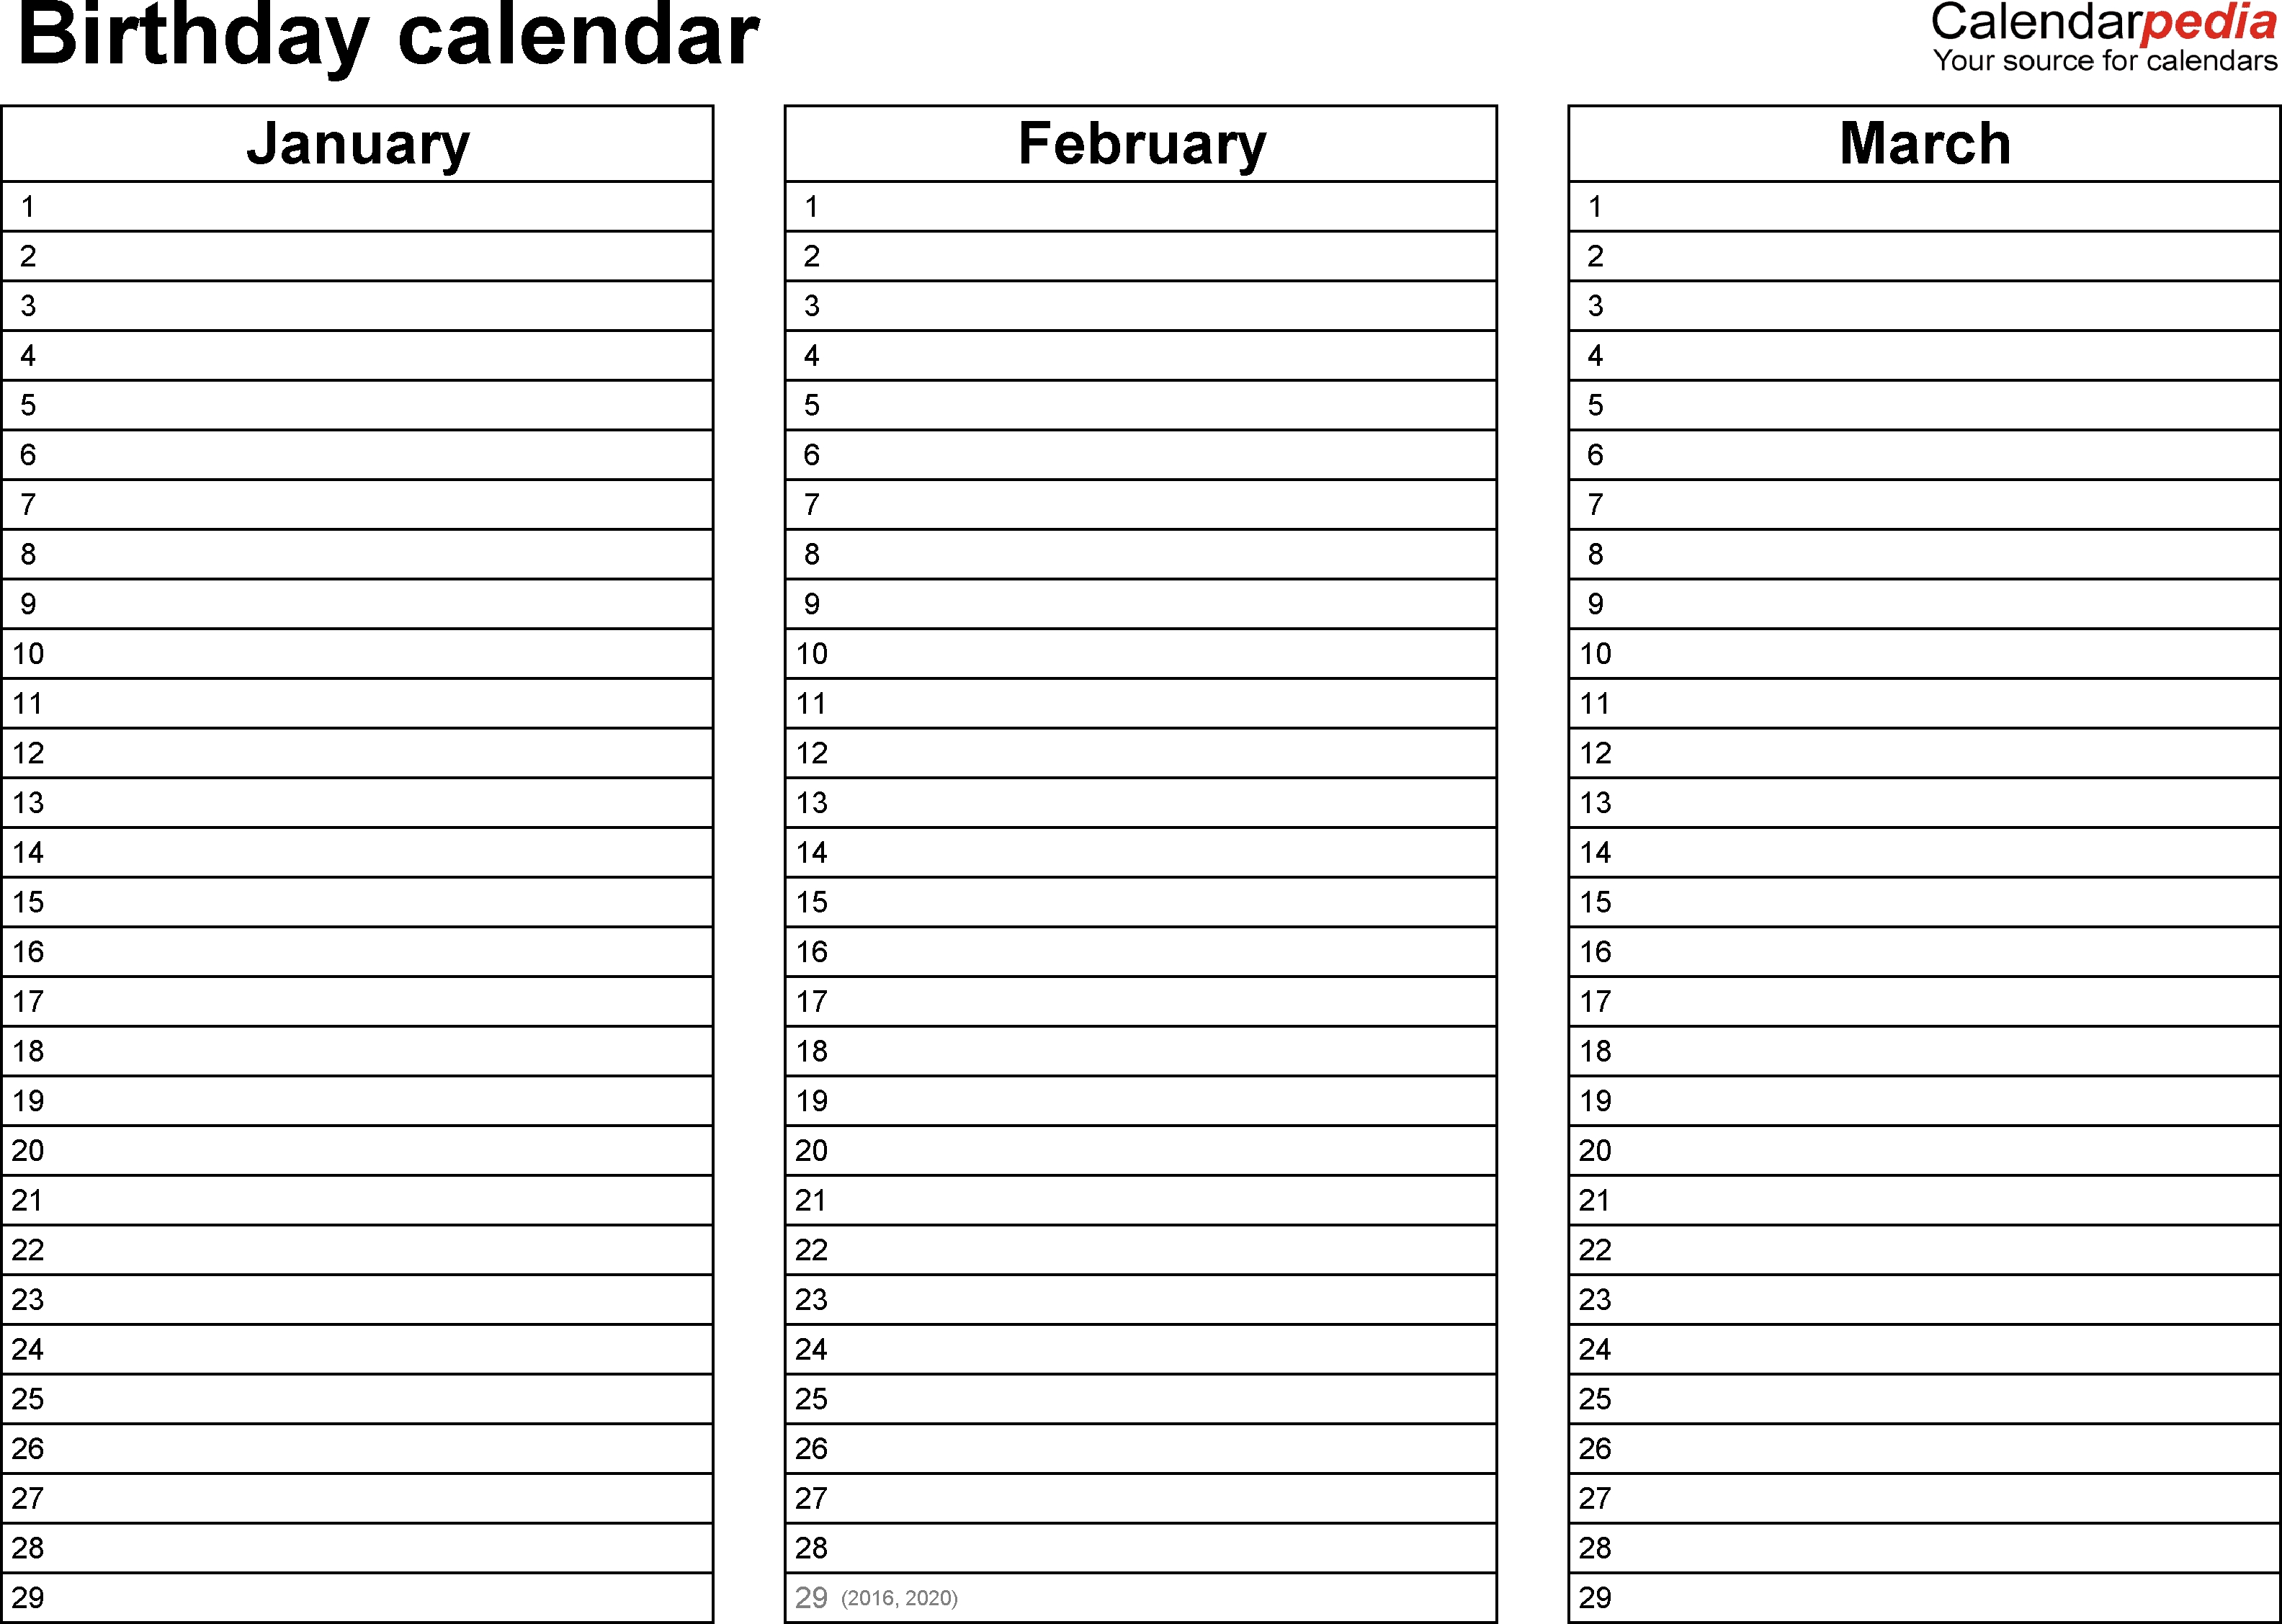Viewport: 2282px width, 1624px height.
Task: Click the February 29 leap year entry
Action: pos(1141,1594)
